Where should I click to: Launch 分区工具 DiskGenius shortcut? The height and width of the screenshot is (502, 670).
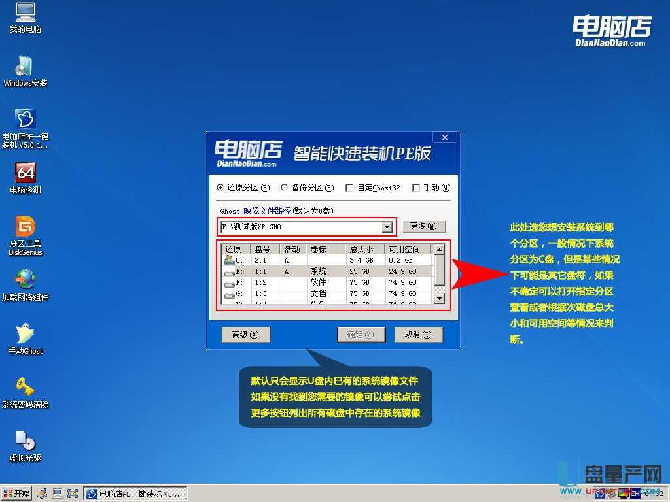pyautogui.click(x=26, y=235)
